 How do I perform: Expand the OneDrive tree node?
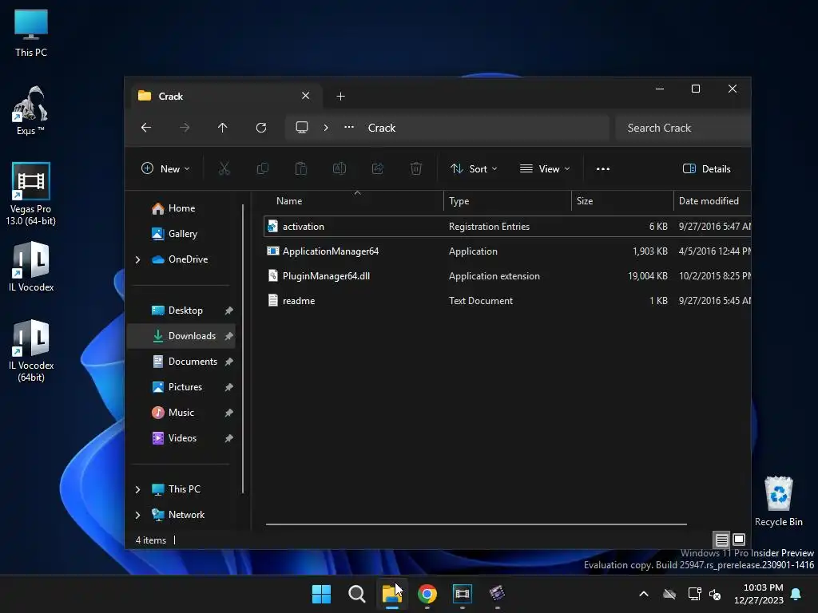pyautogui.click(x=137, y=259)
